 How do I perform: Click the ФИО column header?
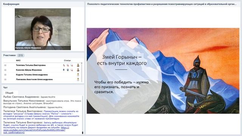[x=18, y=60]
